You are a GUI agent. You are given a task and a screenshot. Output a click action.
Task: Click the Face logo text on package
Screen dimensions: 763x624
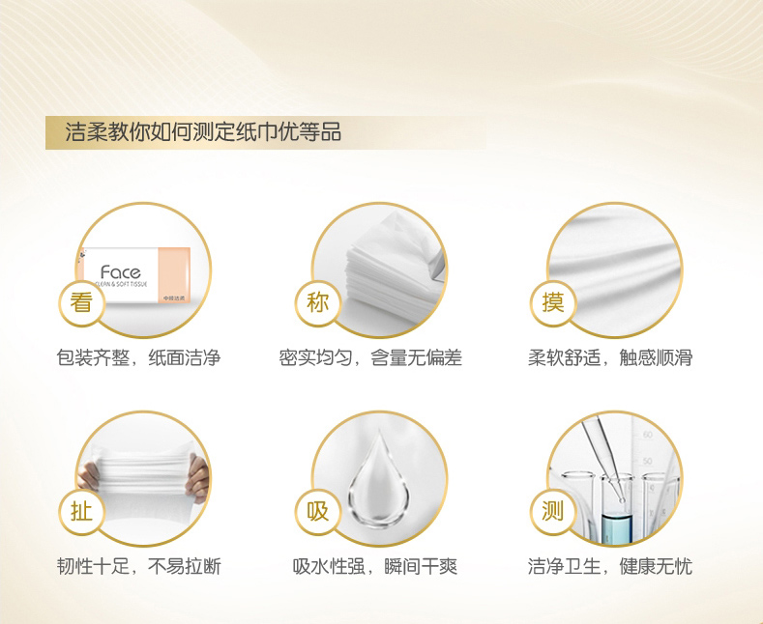(121, 272)
